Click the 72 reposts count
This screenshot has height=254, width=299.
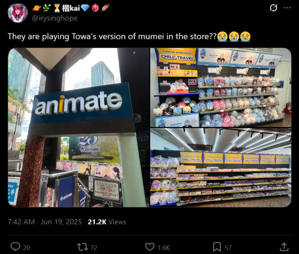(94, 248)
